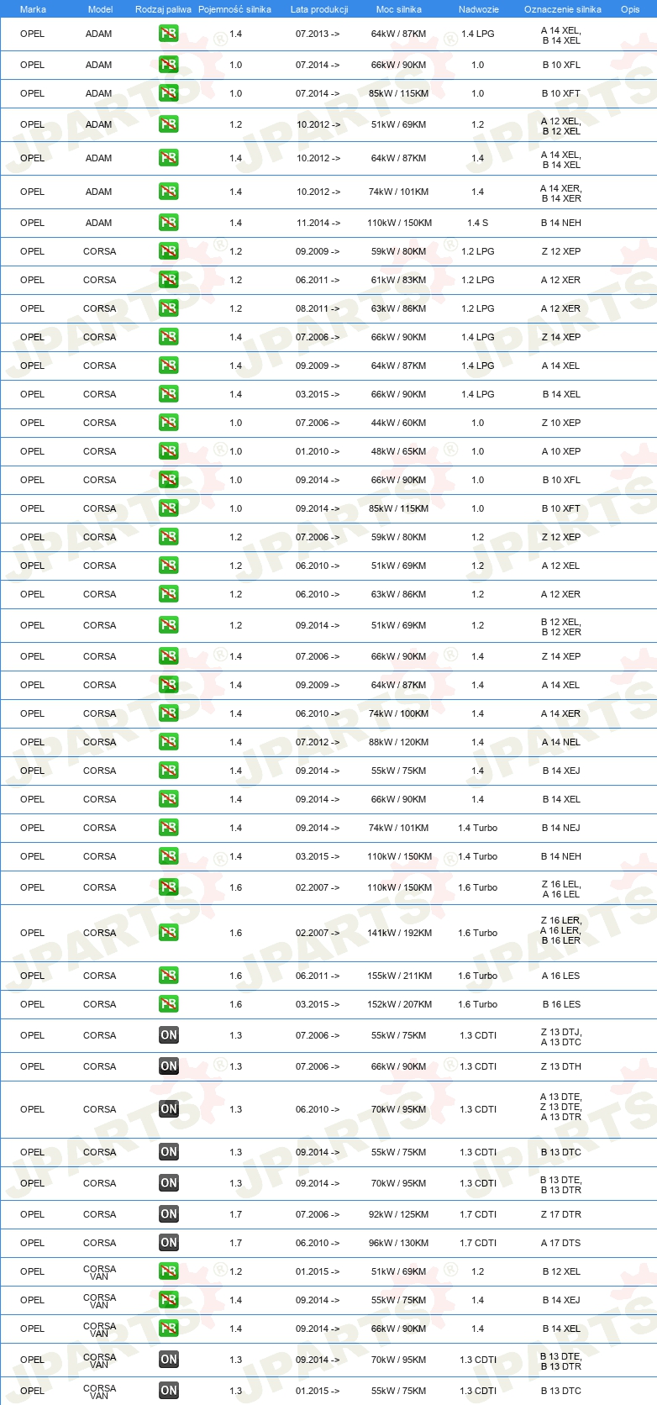
Task: Click '1.6 Turbo' in the B 16 LES row
Action: tap(478, 1004)
